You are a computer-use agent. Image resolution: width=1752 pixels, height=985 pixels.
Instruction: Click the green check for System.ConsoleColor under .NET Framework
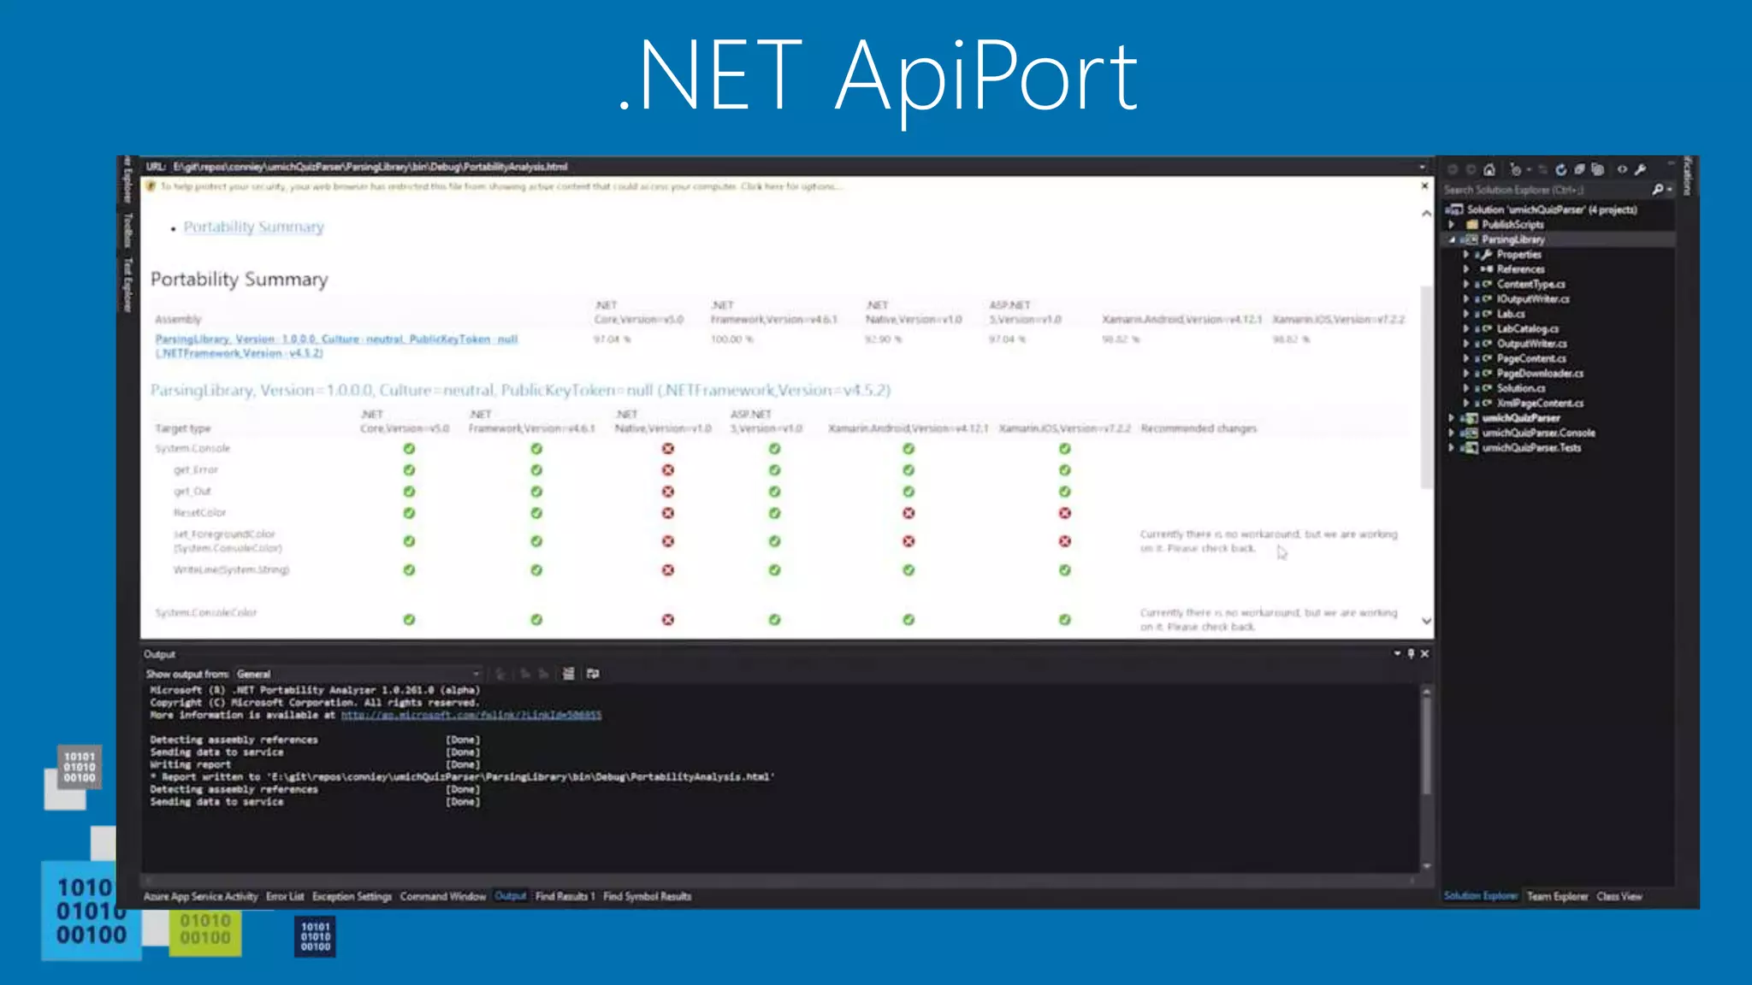(536, 619)
